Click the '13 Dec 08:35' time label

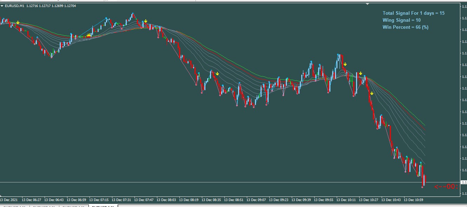(x=211, y=200)
